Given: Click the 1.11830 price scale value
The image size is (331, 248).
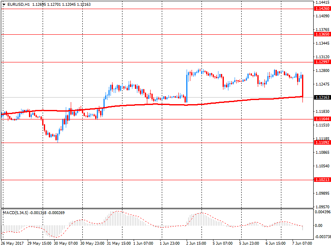Looking at the screenshot, I should point(322,112).
